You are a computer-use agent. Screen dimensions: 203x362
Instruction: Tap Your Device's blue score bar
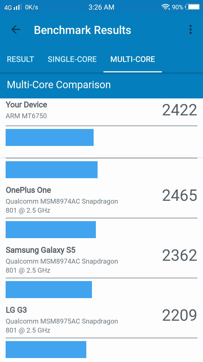(50, 137)
